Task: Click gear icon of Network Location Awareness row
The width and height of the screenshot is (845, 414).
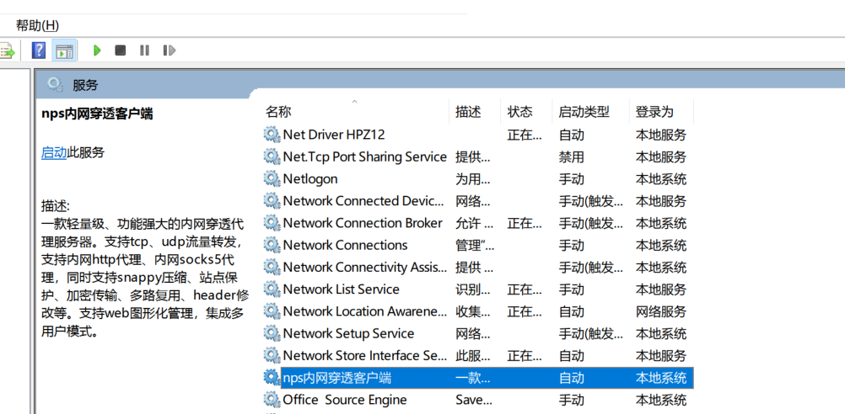Action: coord(272,311)
